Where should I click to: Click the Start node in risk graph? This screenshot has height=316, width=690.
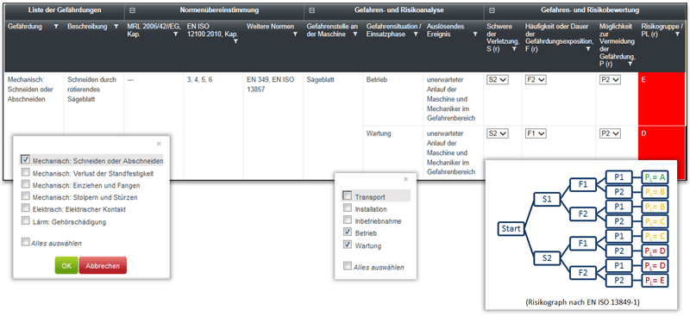511,229
